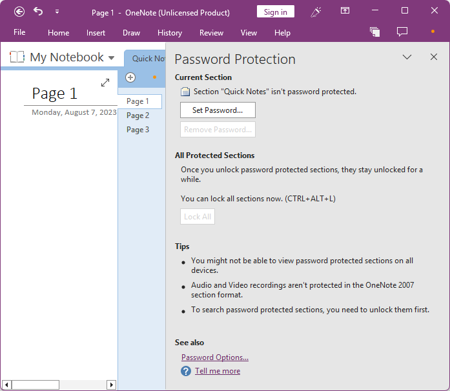Click the blue help question mark icon
Screen dimensions: 450x391
tap(186, 371)
